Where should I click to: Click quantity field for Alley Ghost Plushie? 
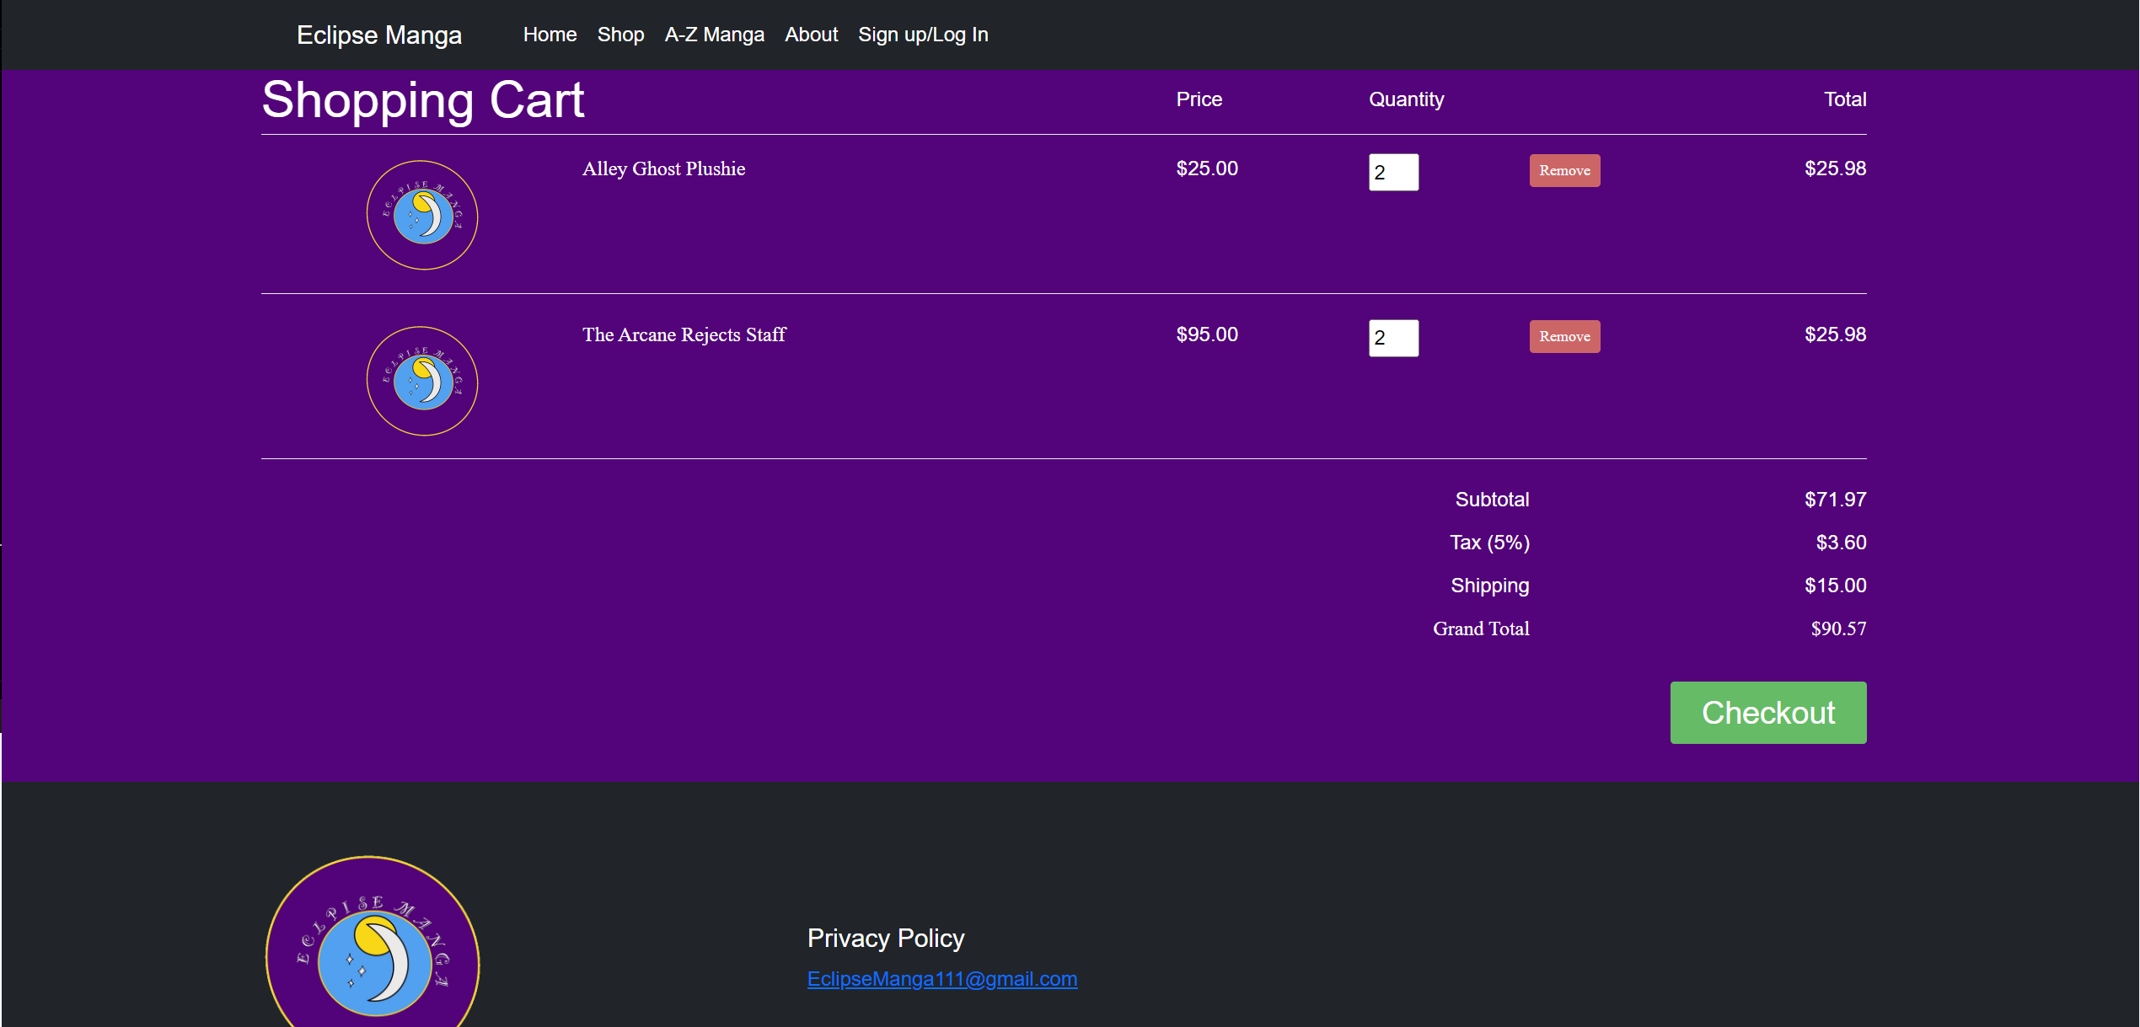(x=1393, y=172)
